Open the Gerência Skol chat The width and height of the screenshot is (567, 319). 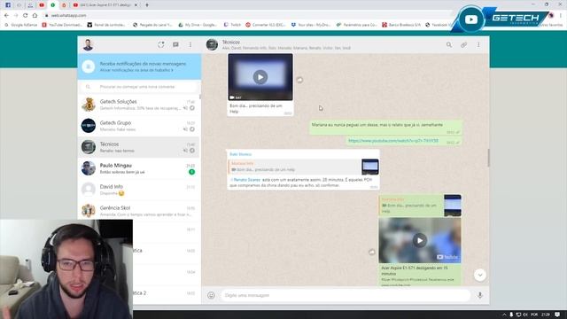tap(139, 211)
